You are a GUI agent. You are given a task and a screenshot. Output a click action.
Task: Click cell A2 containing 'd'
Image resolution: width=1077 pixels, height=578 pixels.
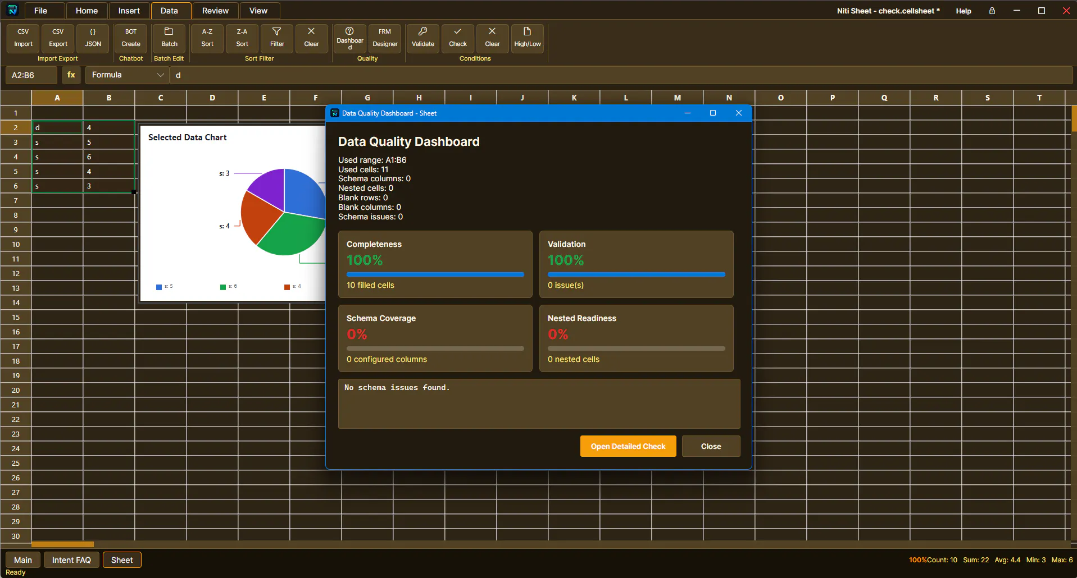coord(57,127)
